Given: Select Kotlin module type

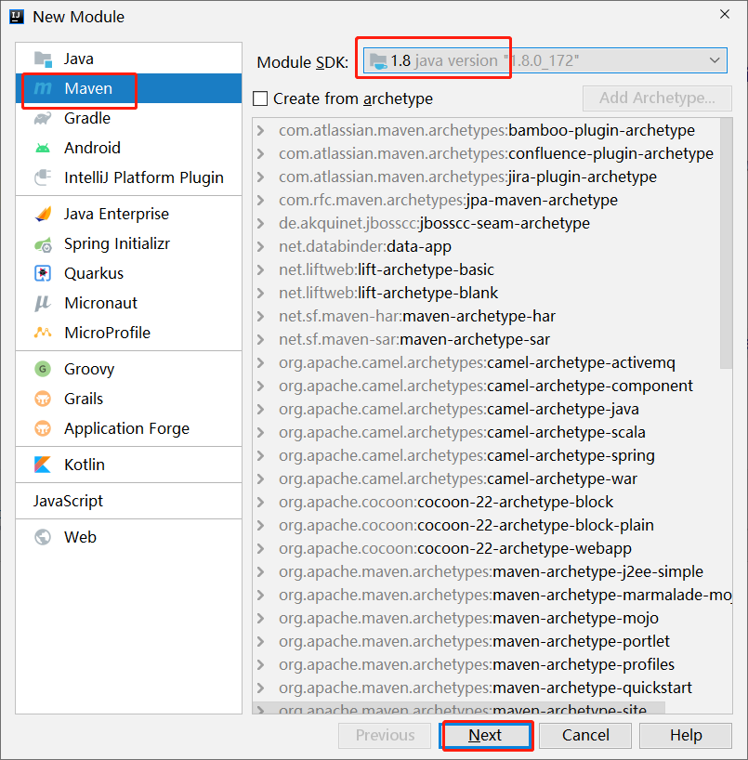Looking at the screenshot, I should (128, 465).
